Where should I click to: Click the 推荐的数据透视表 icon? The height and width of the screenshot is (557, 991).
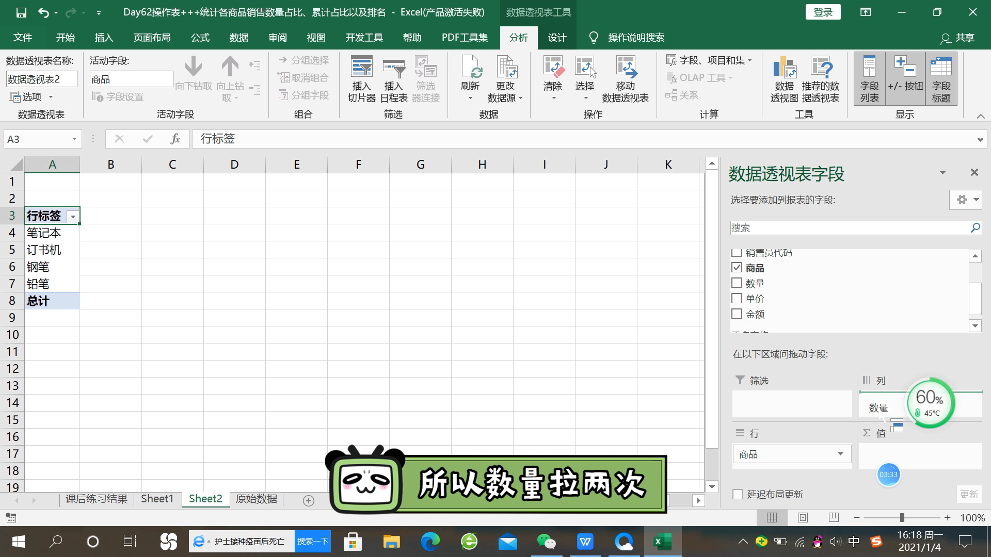click(821, 77)
